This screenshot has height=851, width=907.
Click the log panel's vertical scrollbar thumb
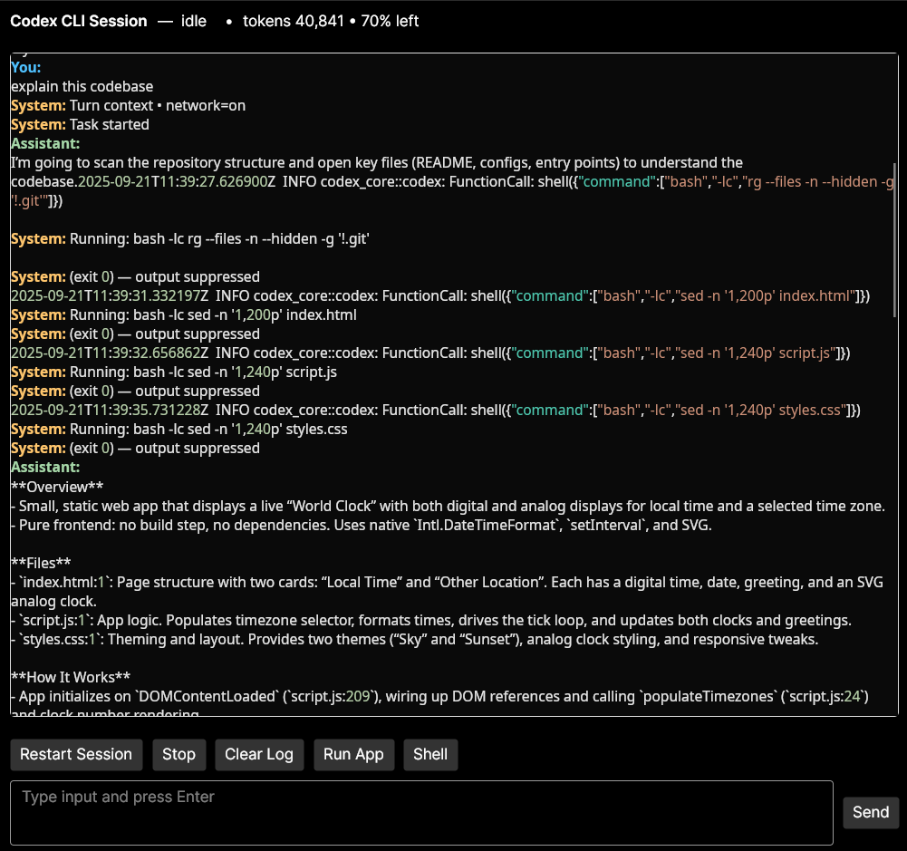[895, 240]
